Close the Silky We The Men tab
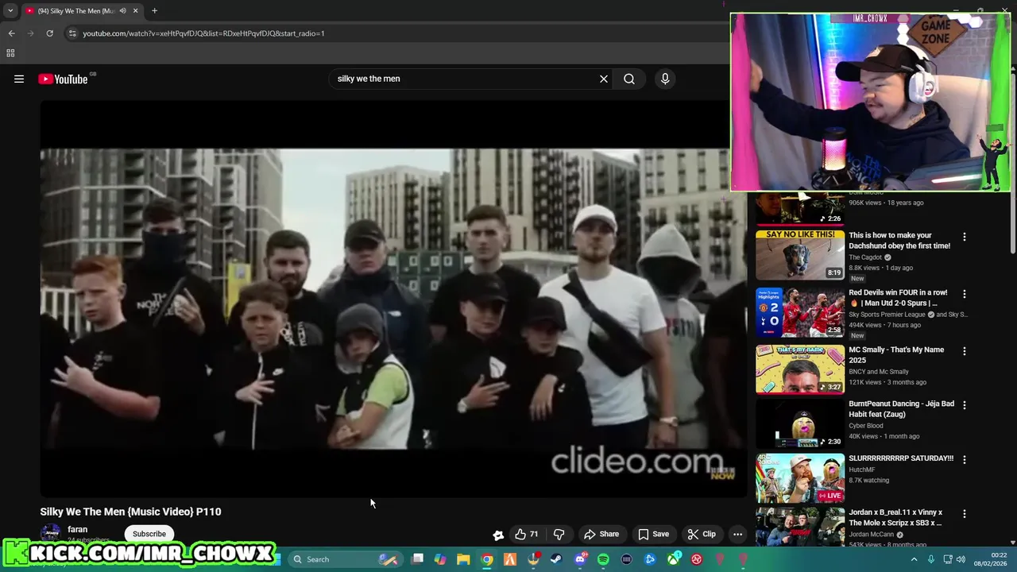This screenshot has height=572, width=1017. [x=135, y=11]
